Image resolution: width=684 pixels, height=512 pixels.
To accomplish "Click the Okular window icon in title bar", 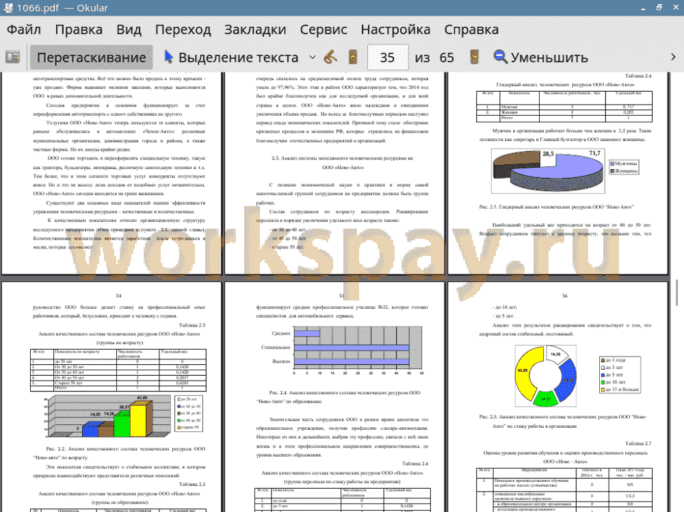I will point(7,8).
